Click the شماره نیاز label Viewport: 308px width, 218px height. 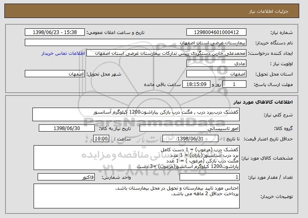pyautogui.click(x=282, y=33)
